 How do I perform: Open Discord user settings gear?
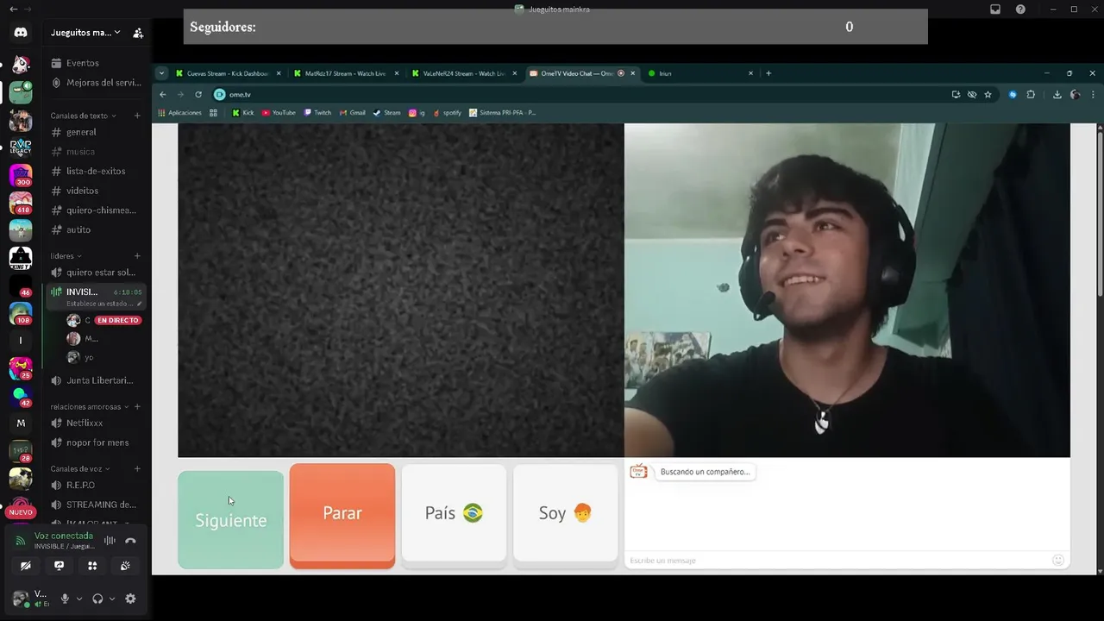pos(130,599)
